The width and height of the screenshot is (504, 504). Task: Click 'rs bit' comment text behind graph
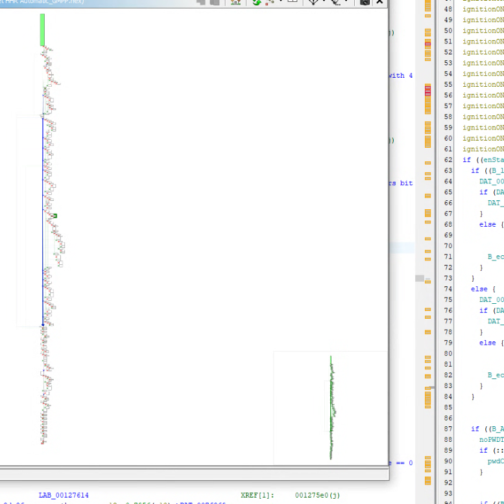[x=401, y=183]
